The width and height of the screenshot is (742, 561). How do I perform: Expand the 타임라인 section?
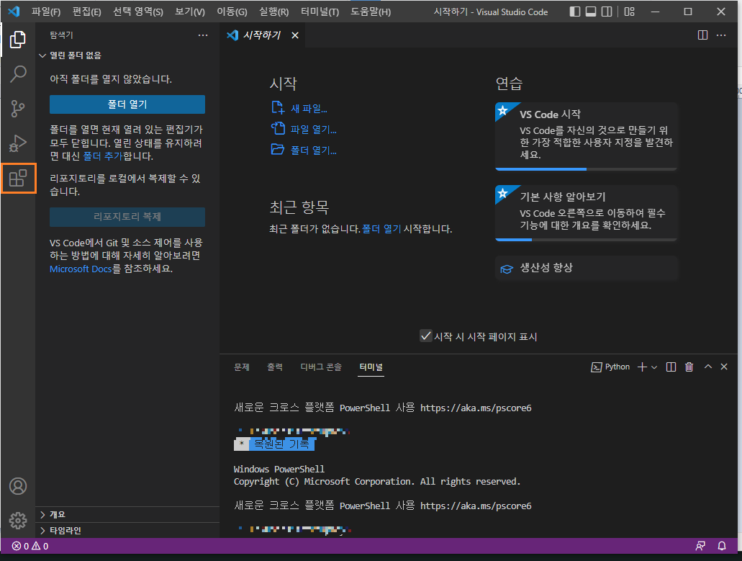click(128, 530)
